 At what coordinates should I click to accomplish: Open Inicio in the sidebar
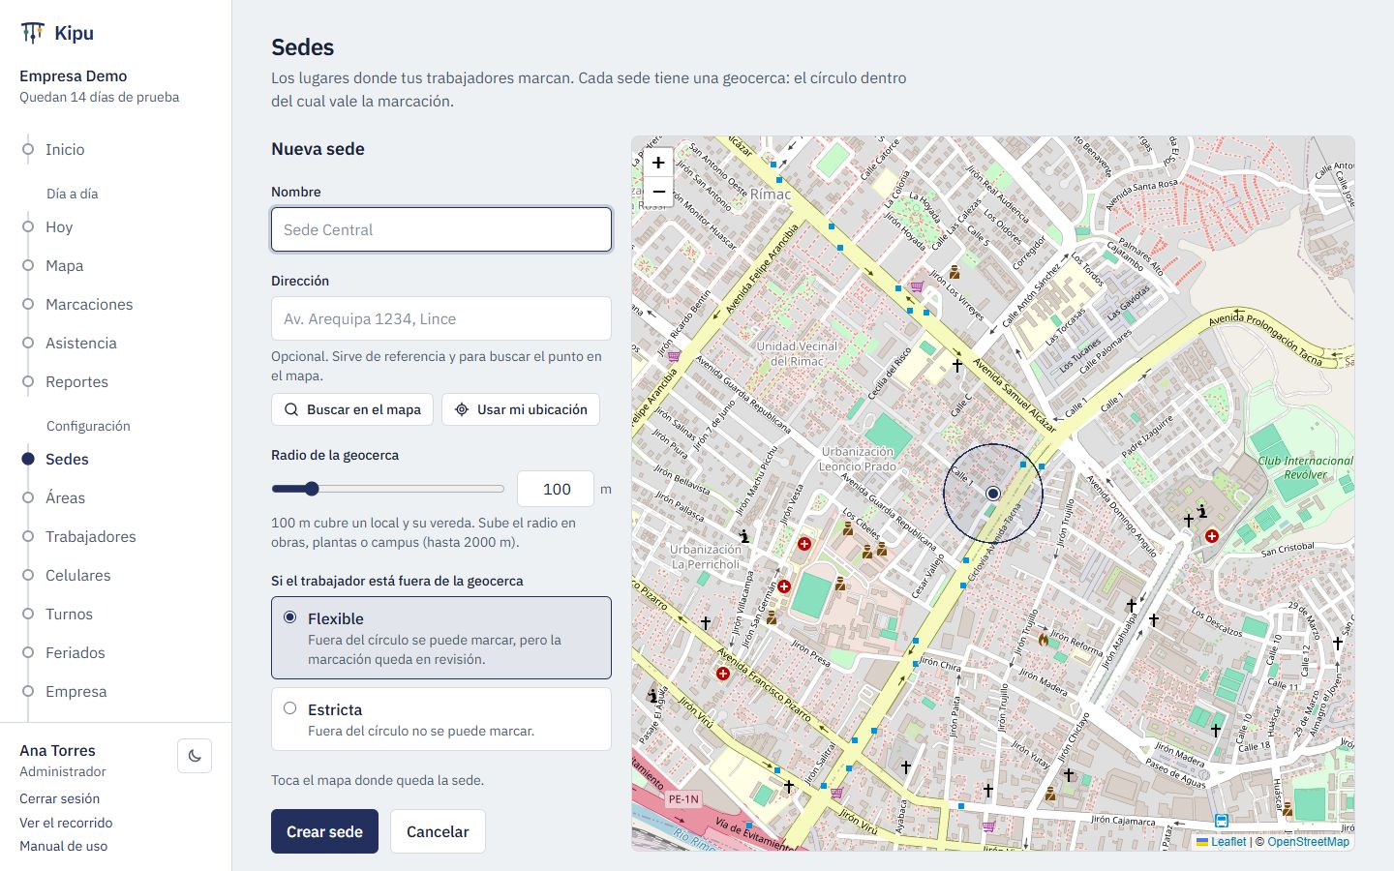(65, 149)
